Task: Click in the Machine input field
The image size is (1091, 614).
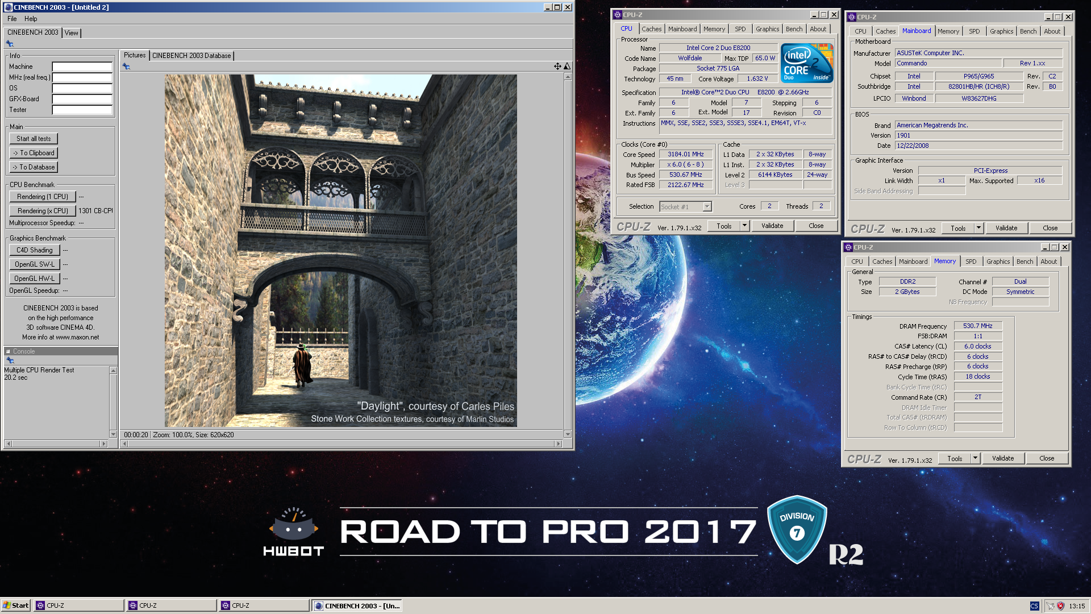Action: (x=82, y=67)
